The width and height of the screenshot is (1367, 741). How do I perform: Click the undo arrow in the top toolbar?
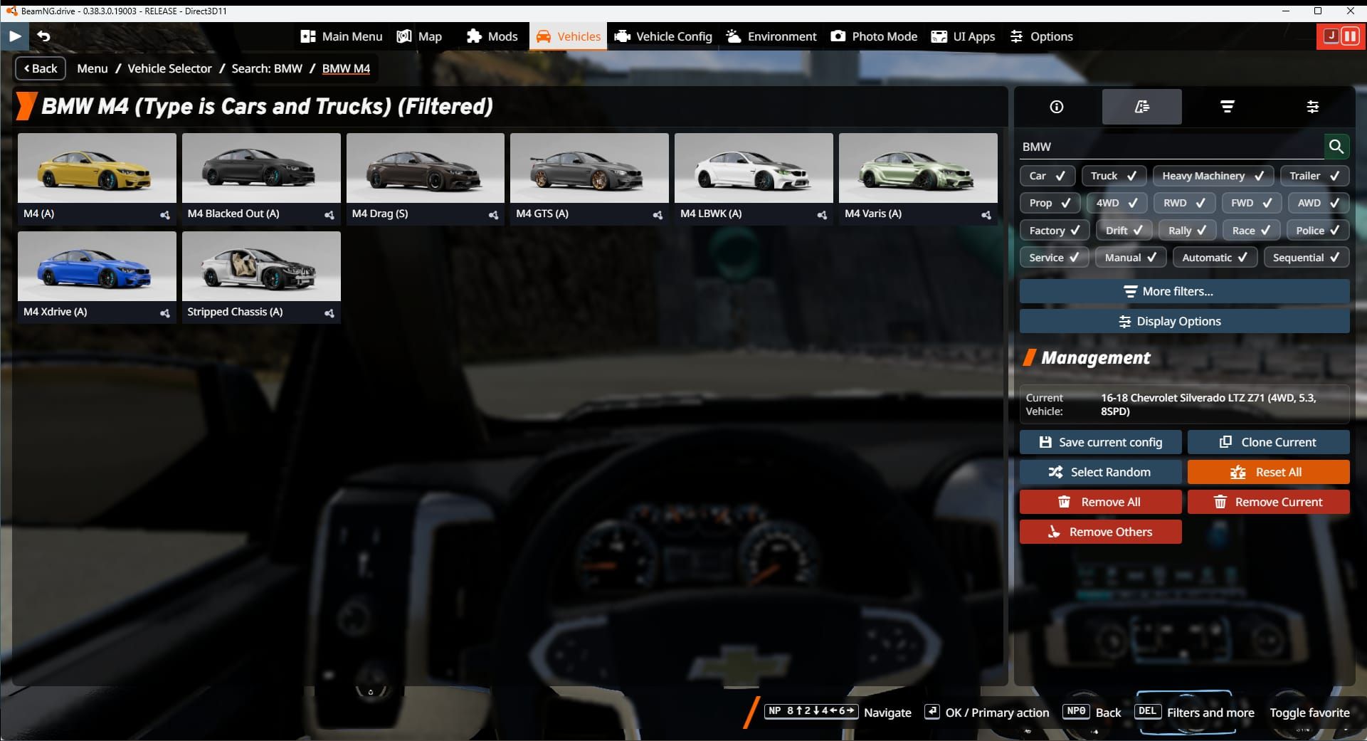pyautogui.click(x=45, y=36)
